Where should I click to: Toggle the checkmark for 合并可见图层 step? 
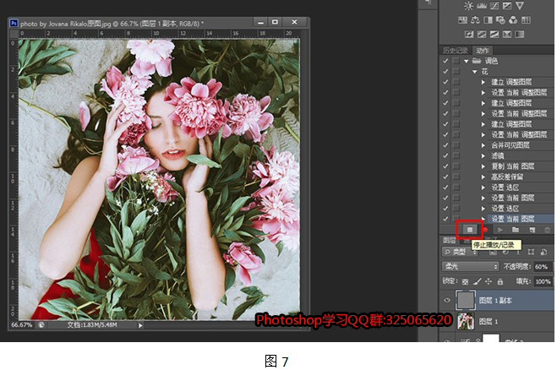445,145
